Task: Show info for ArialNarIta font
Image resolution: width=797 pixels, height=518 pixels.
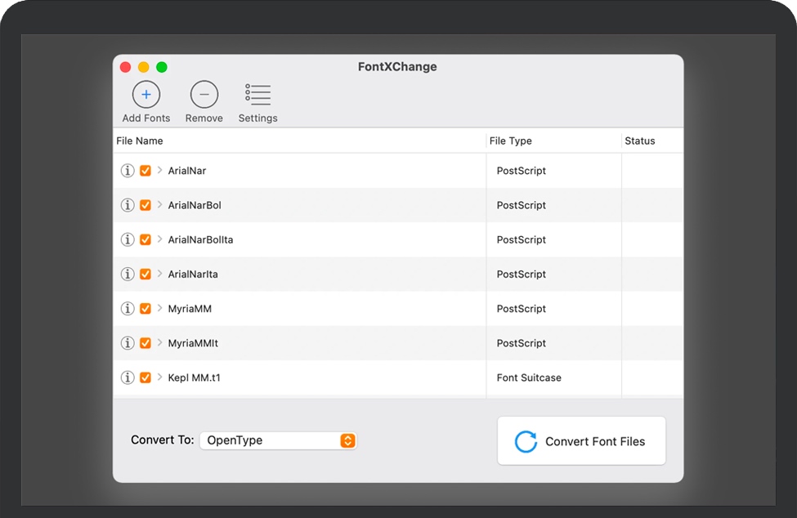Action: click(128, 275)
